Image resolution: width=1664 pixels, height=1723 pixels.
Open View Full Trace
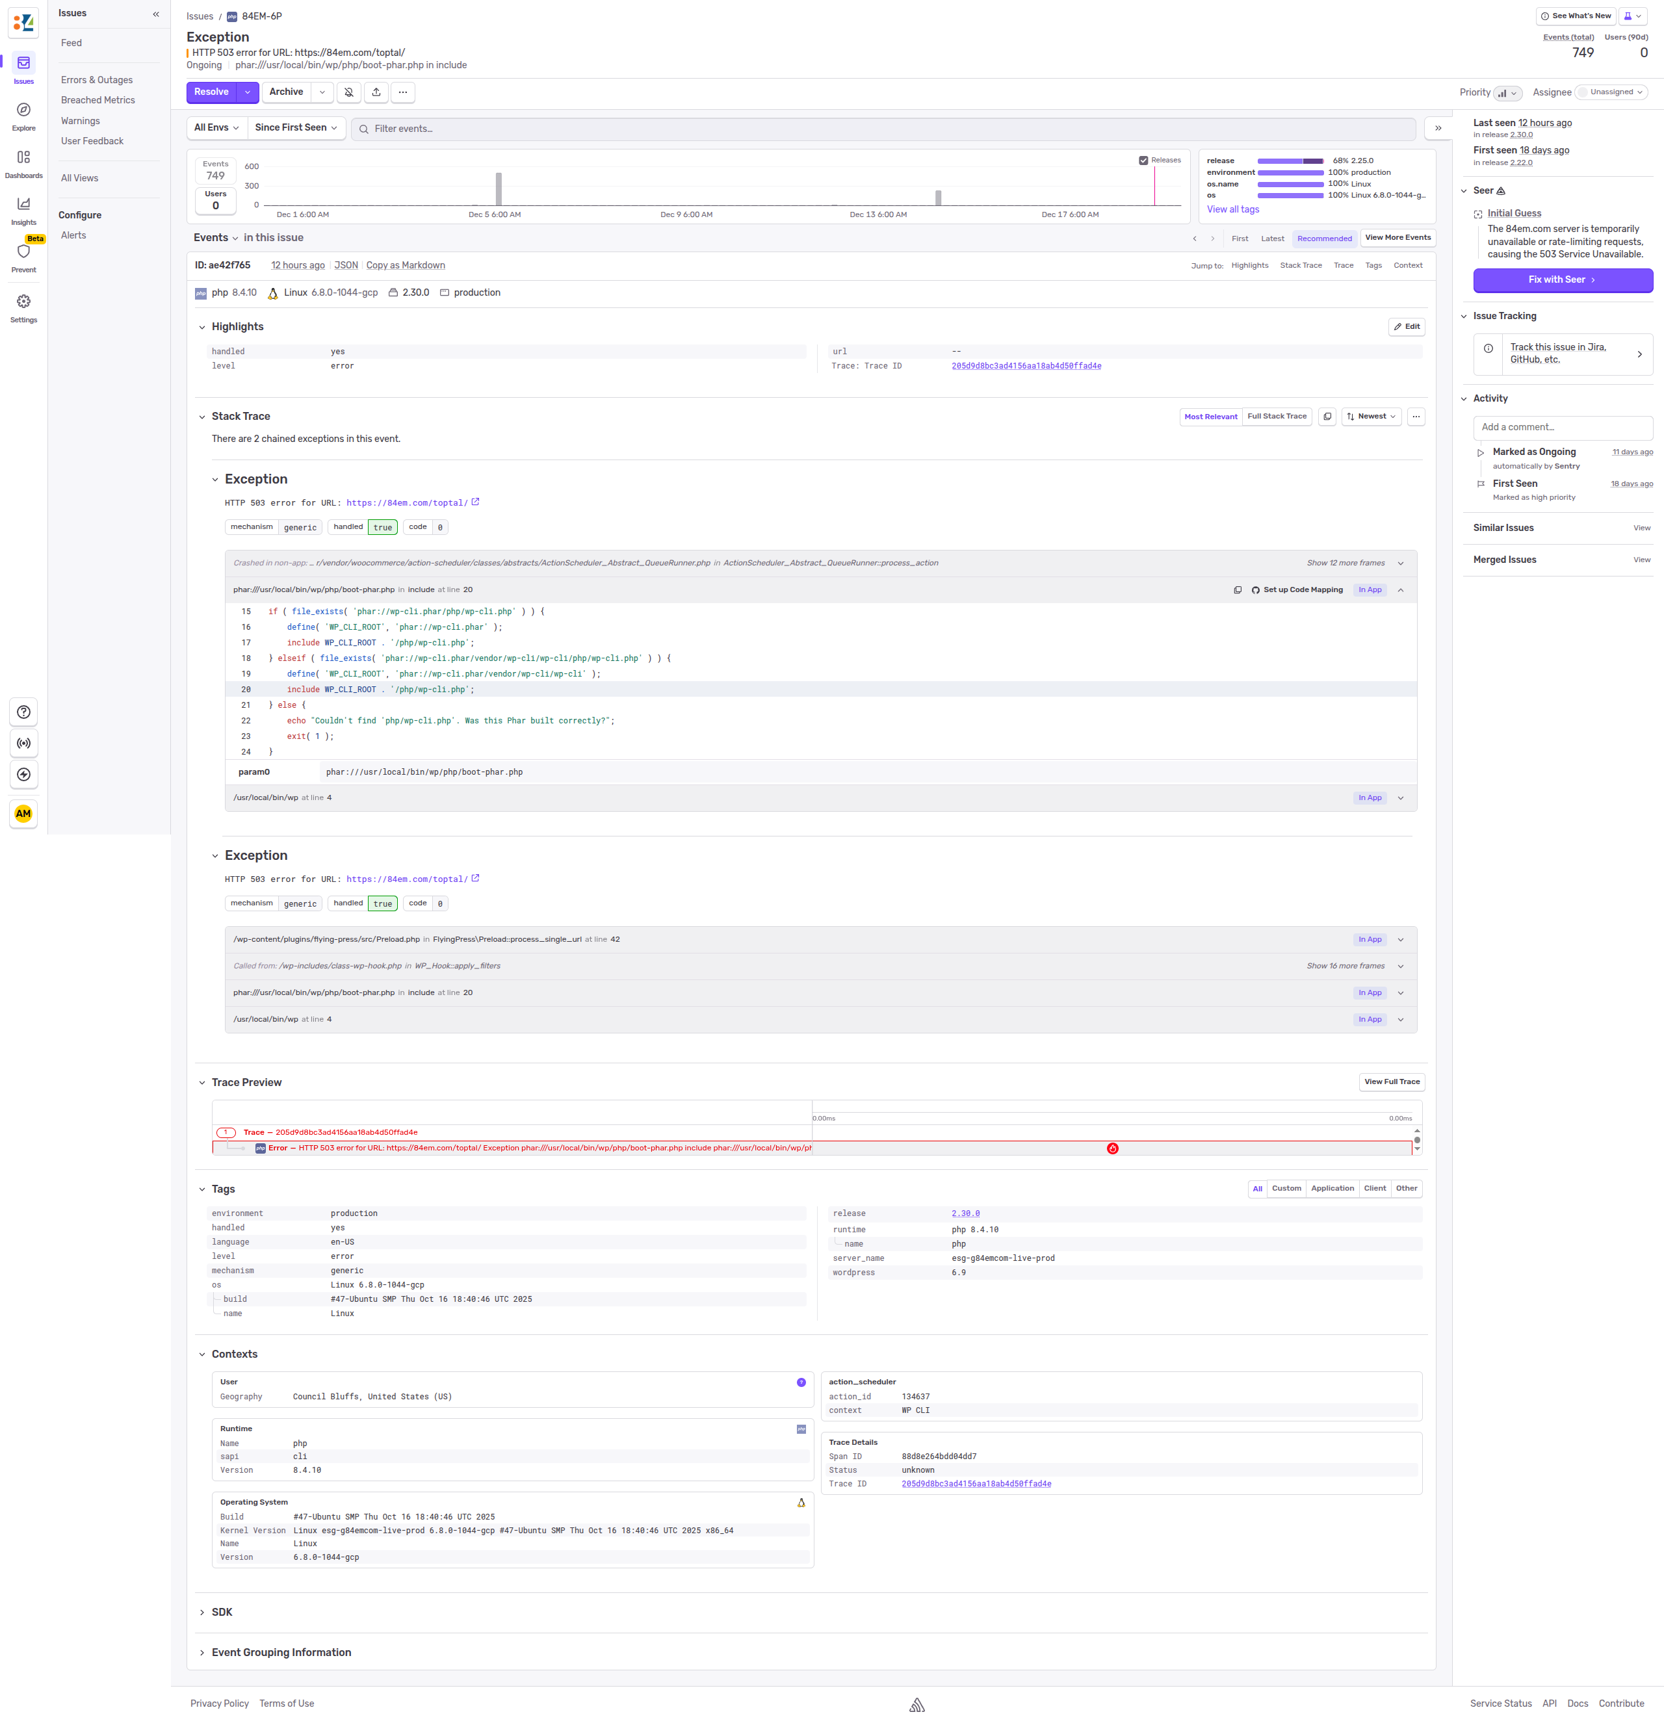(x=1392, y=1082)
